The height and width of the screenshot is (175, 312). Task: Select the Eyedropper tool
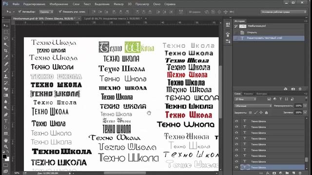tap(6, 57)
